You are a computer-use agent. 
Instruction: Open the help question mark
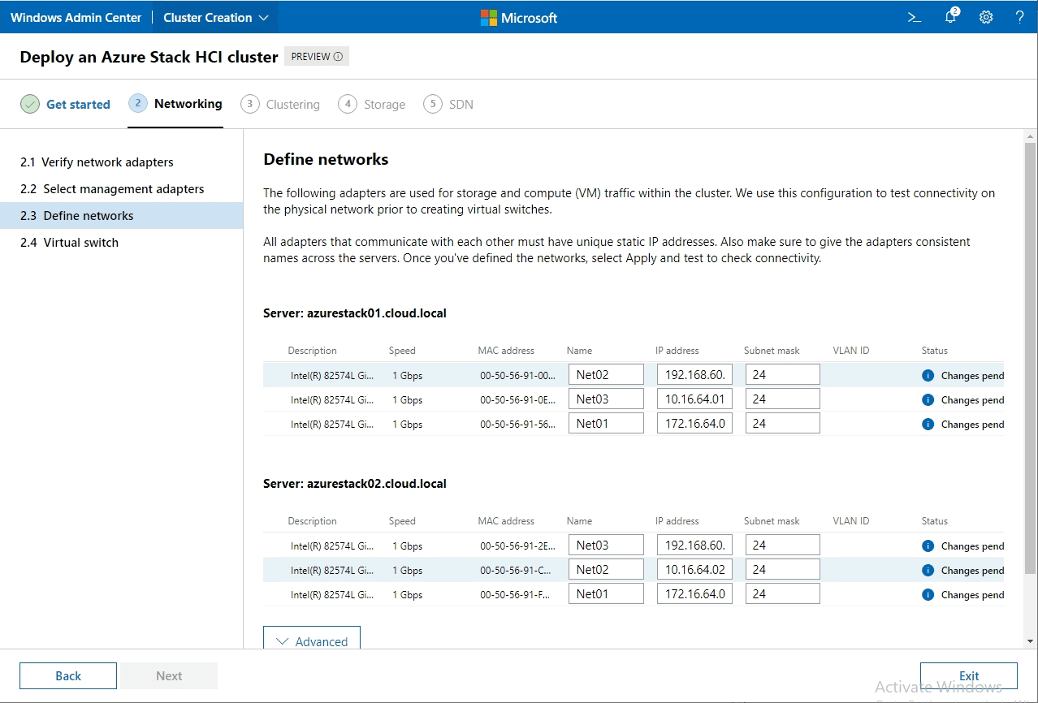1019,16
